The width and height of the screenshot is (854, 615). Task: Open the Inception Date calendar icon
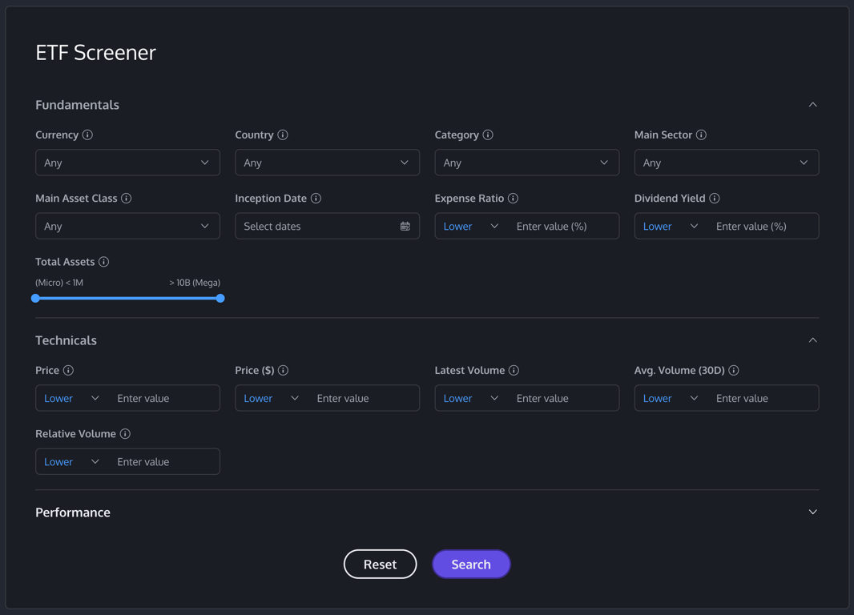pos(405,227)
